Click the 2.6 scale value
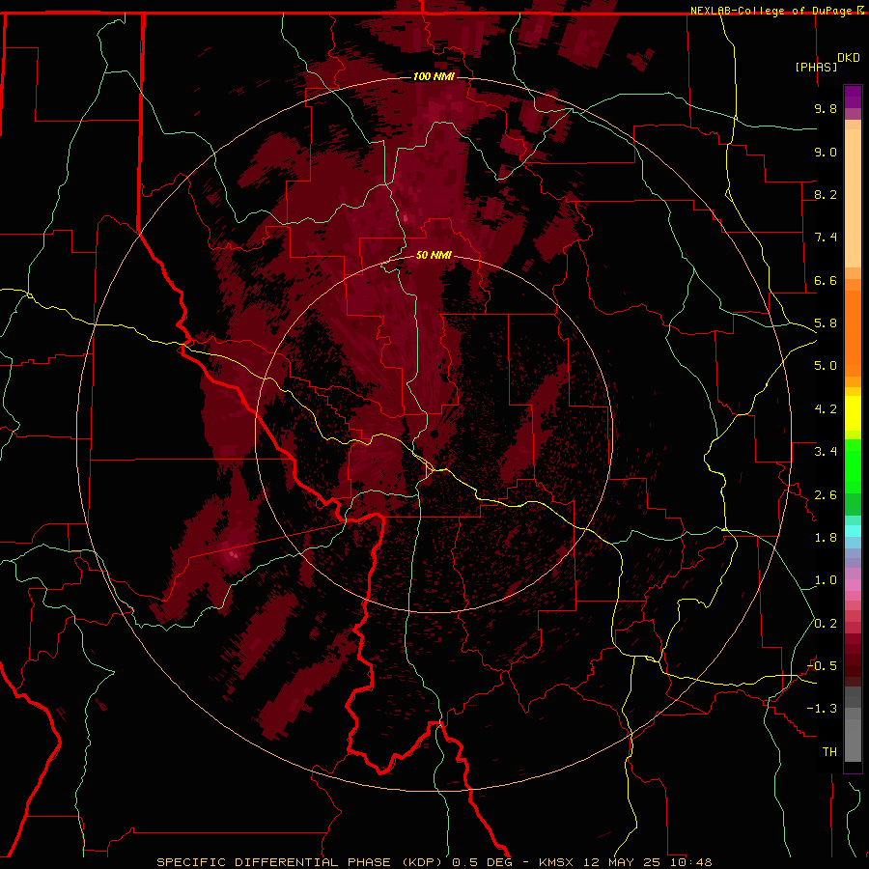The image size is (869, 869). point(826,495)
